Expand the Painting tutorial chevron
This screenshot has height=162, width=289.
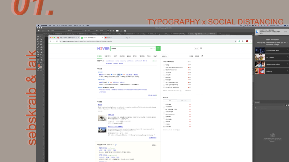pyautogui.click(x=288, y=71)
